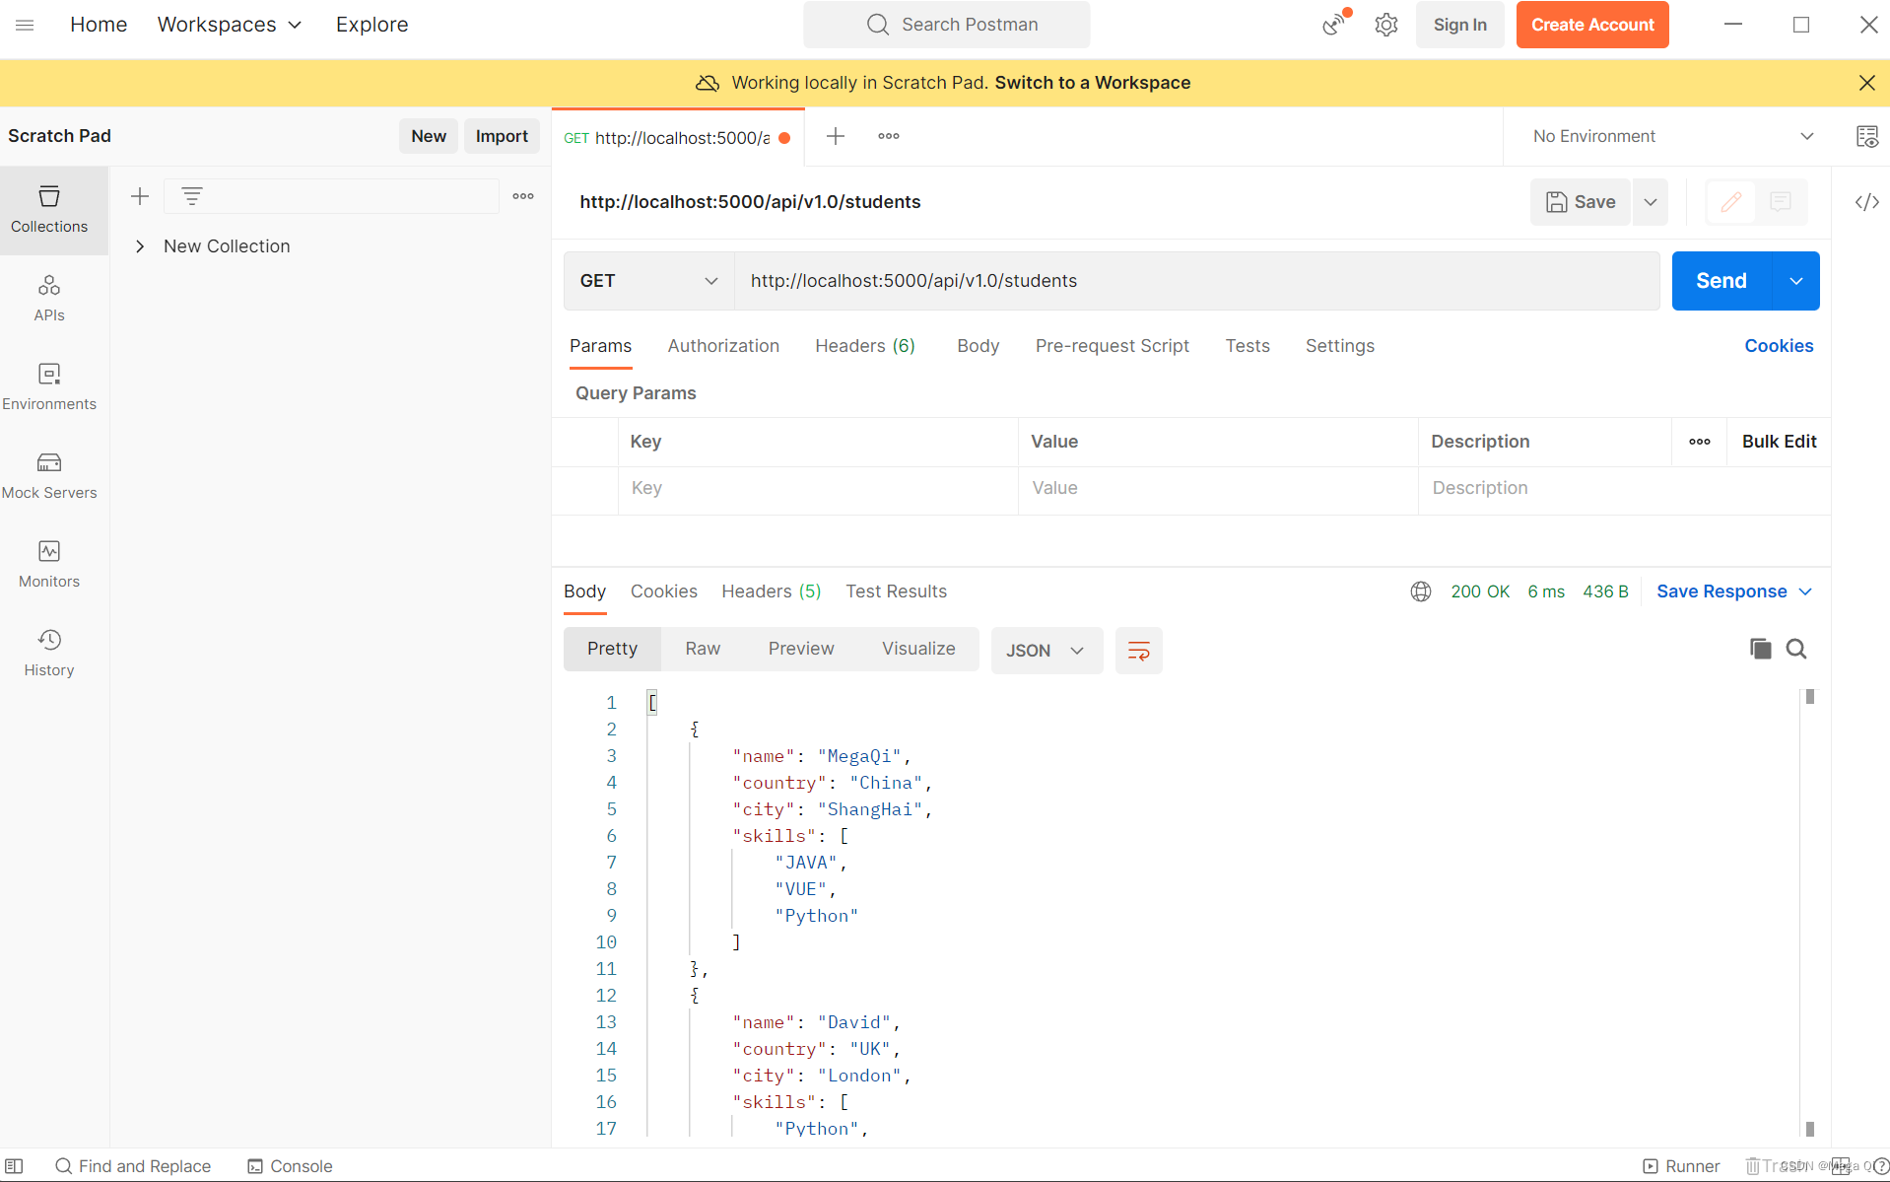Click the request URL input field
Image resolution: width=1890 pixels, height=1182 pixels.
coord(1196,281)
